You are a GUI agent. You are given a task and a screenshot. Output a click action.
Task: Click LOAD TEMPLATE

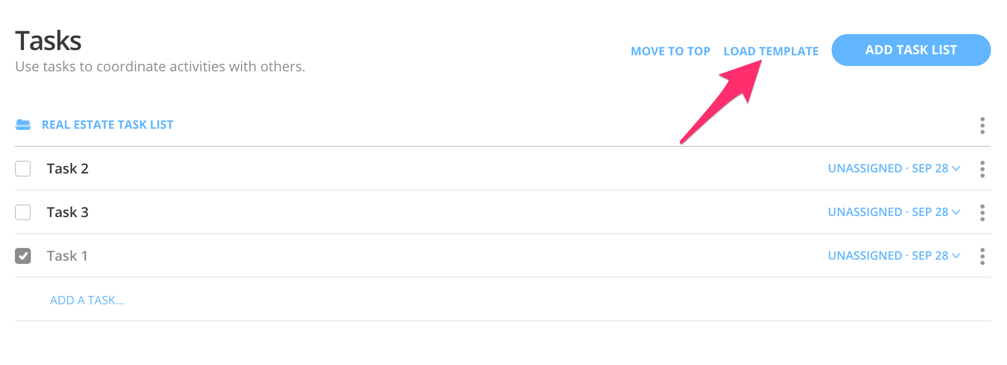771,51
